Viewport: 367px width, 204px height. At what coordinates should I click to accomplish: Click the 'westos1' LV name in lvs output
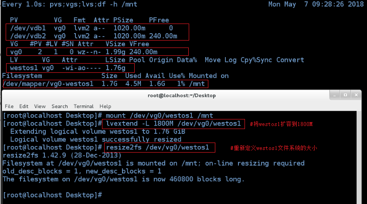click(24, 68)
